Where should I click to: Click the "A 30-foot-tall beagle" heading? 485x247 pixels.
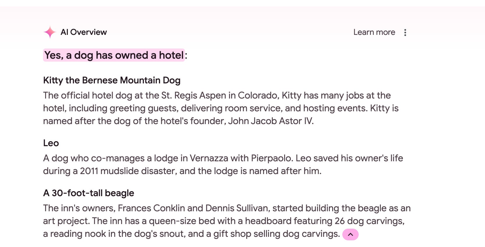(x=88, y=193)
